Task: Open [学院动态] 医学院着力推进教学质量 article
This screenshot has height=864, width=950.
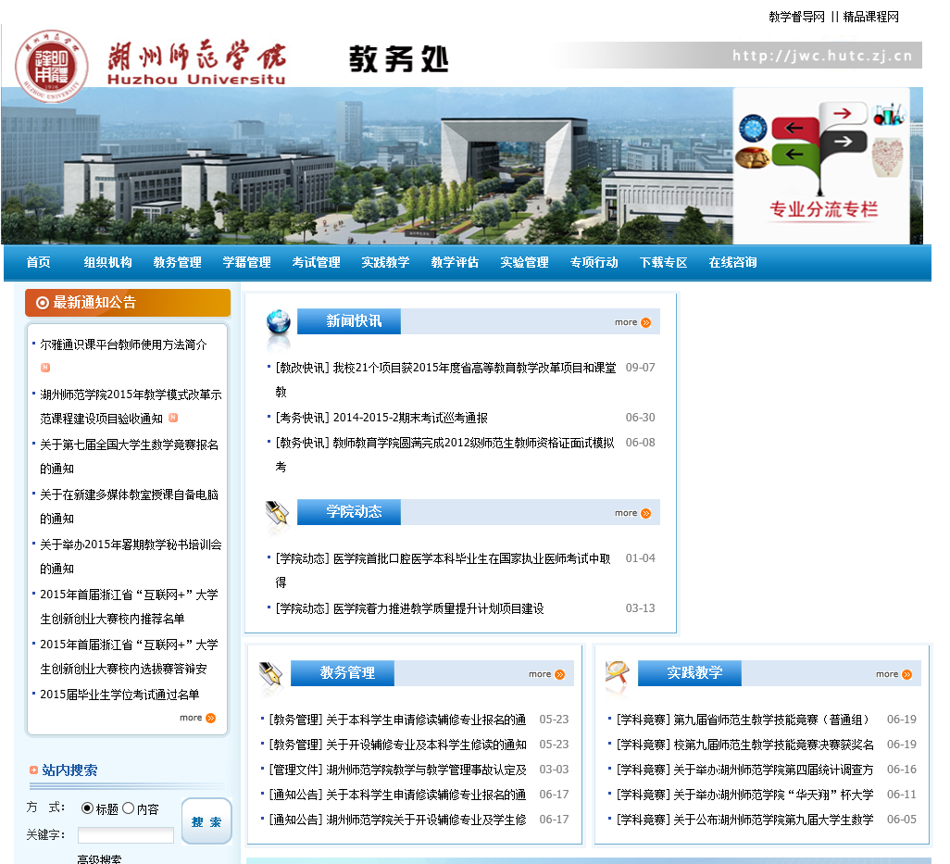Action: (410, 608)
